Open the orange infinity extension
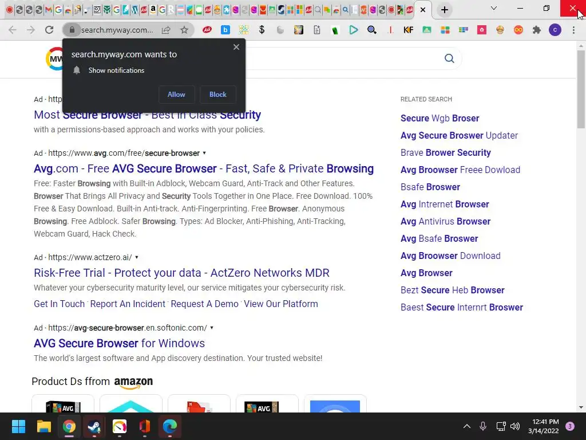586x440 pixels. click(x=518, y=30)
